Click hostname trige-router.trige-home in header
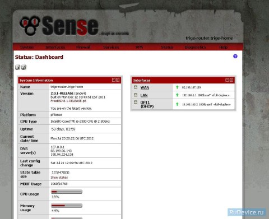The width and height of the screenshot is (269, 219). [209, 38]
